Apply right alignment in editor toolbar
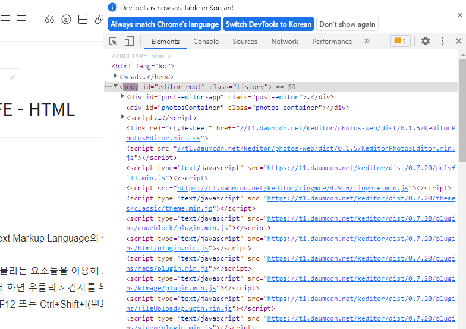This screenshot has width=466, height=329. [5, 20]
